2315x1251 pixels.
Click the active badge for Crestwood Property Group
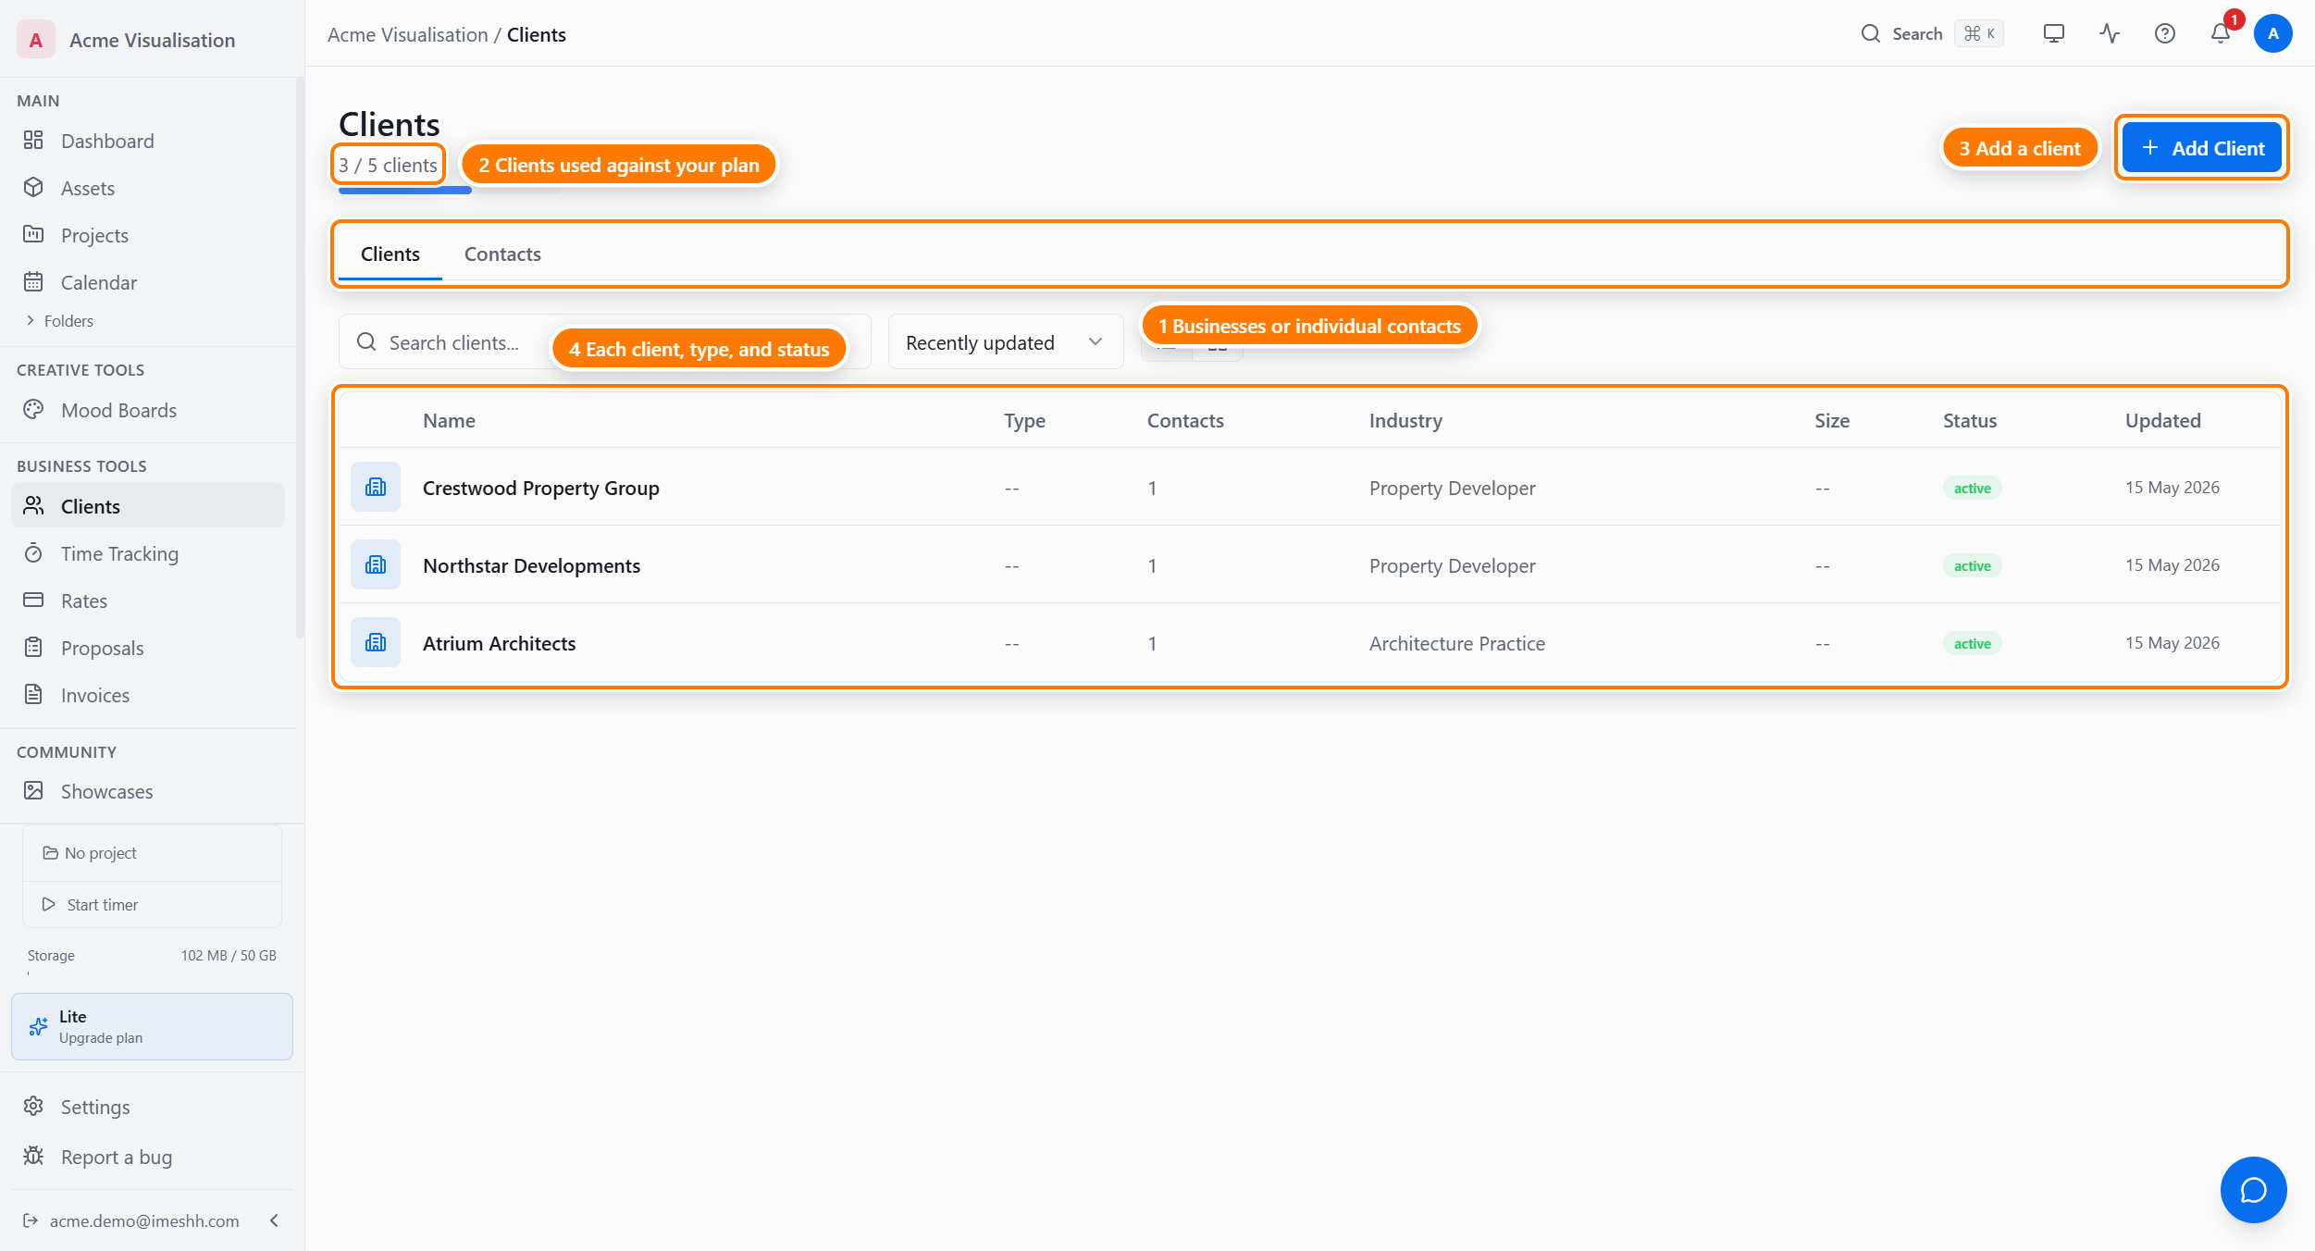pos(1972,488)
